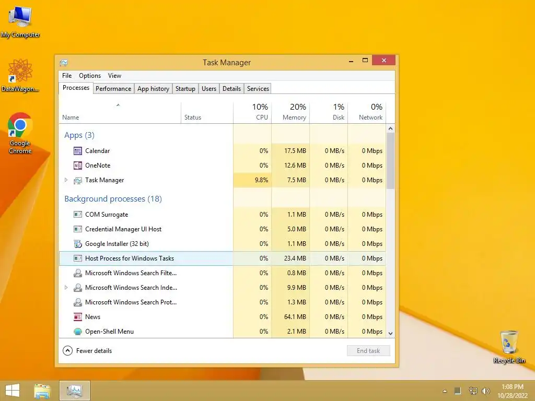Sort by the Memory column header
This screenshot has height=401, width=535.
pos(290,113)
